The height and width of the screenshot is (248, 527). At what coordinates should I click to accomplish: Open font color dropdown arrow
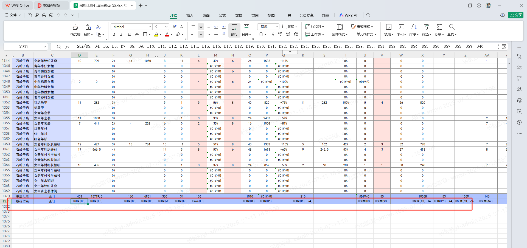[x=172, y=35]
